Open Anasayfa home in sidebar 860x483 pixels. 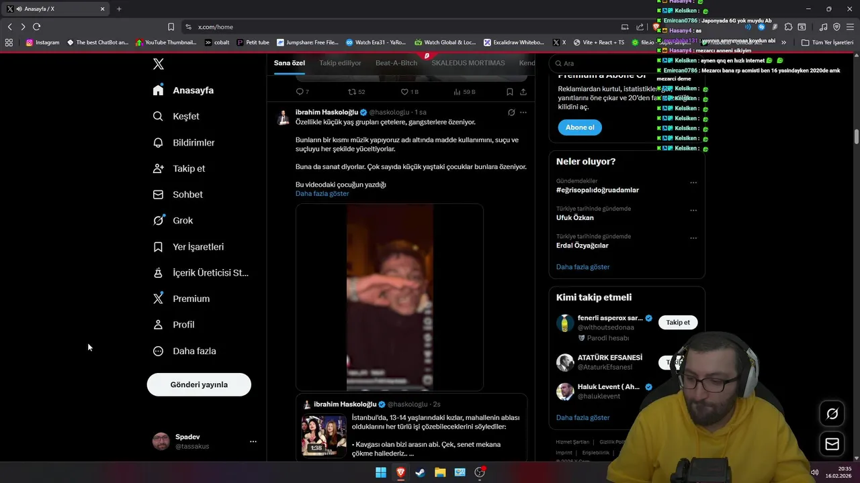click(183, 90)
